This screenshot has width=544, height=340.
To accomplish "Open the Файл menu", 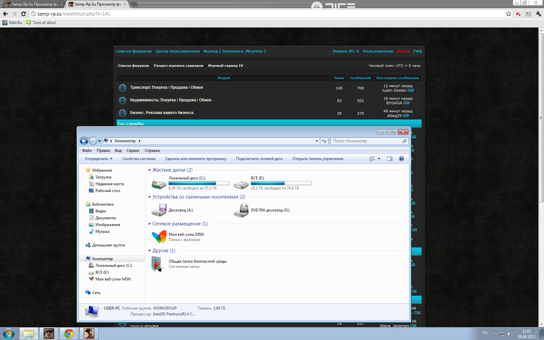I will tap(87, 151).
